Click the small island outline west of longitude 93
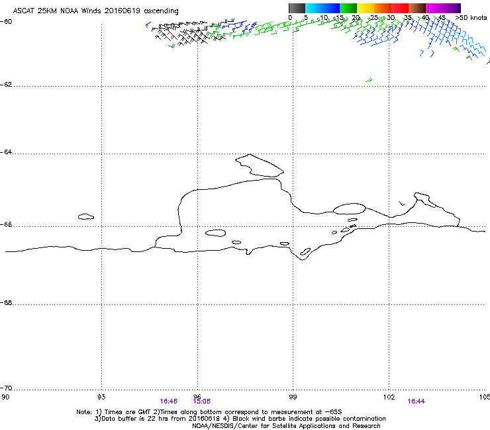Screen dimensions: 490x430 pyautogui.click(x=86, y=216)
